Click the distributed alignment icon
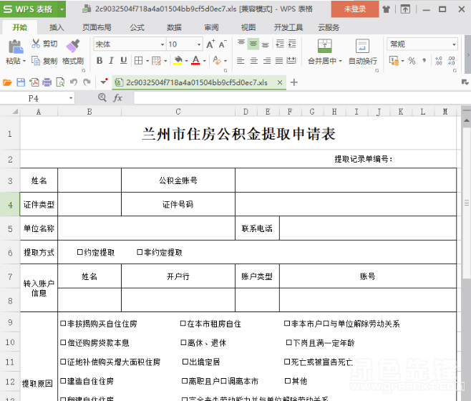 tap(291, 61)
